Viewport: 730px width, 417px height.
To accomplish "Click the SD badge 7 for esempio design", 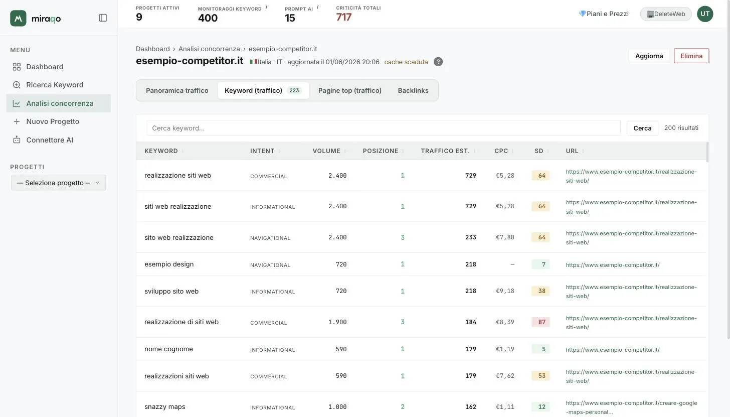I will tap(541, 264).
